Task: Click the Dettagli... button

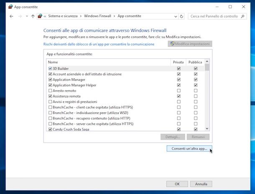Action: 173,137
